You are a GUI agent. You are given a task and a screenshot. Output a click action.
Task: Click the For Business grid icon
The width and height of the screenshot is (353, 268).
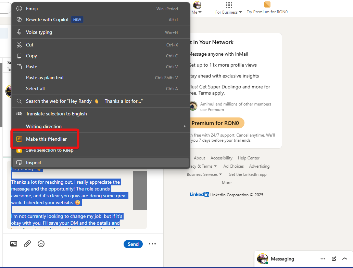coord(229,5)
